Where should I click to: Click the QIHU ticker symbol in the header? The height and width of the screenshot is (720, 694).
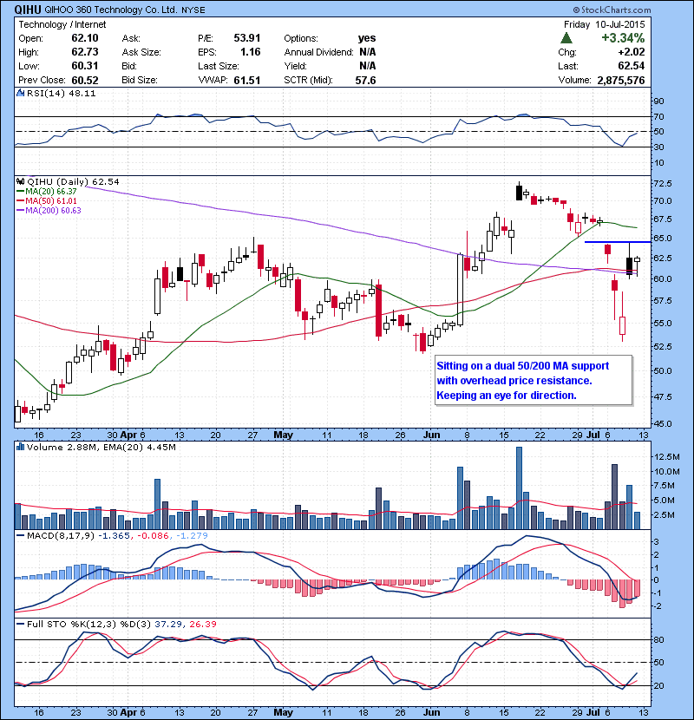28,10
